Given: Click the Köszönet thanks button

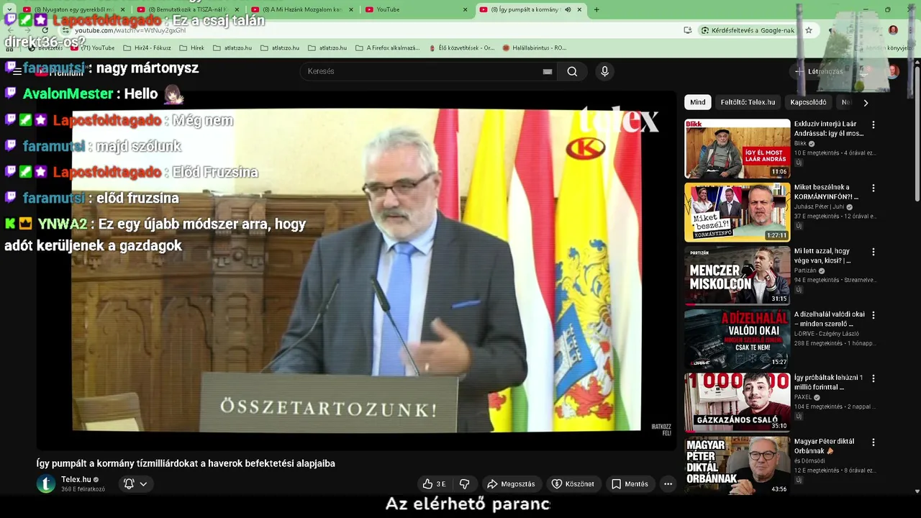Looking at the screenshot, I should [573, 484].
